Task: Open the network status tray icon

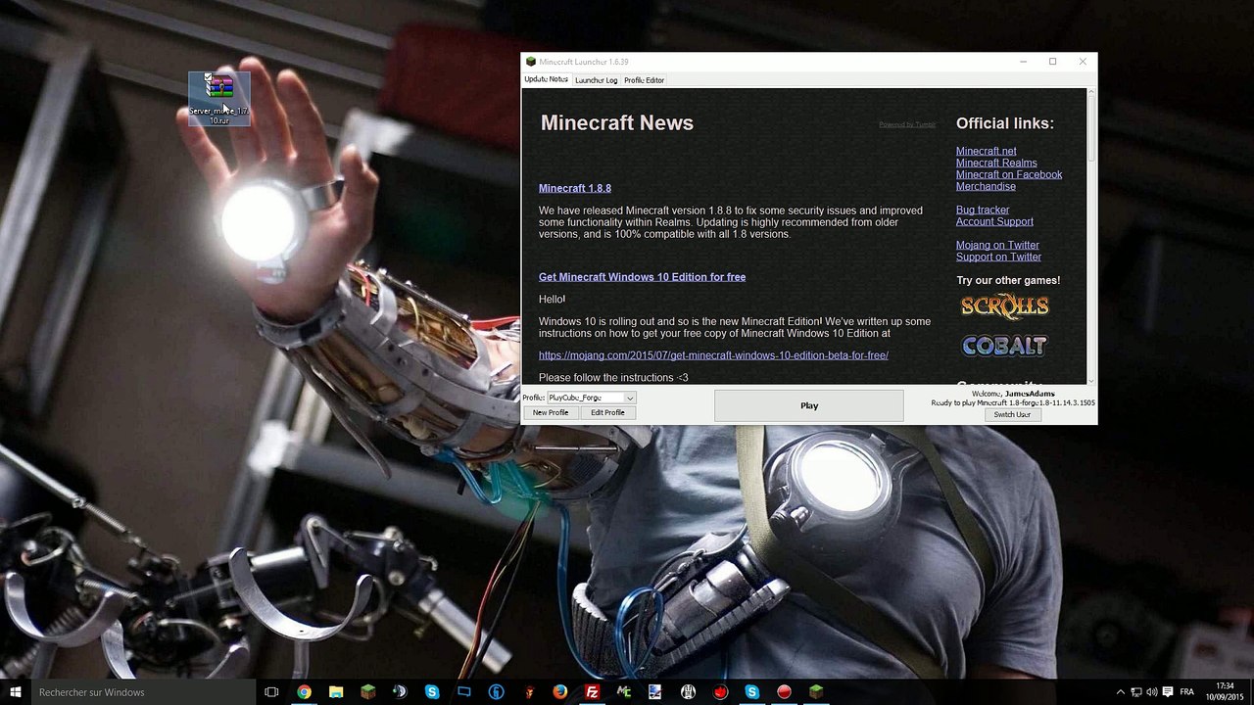Action: coord(1136,692)
